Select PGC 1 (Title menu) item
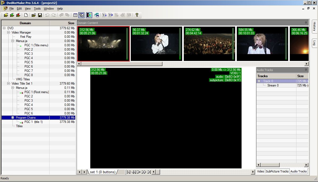Screen dimensions: 318x182 (x=36, y=45)
